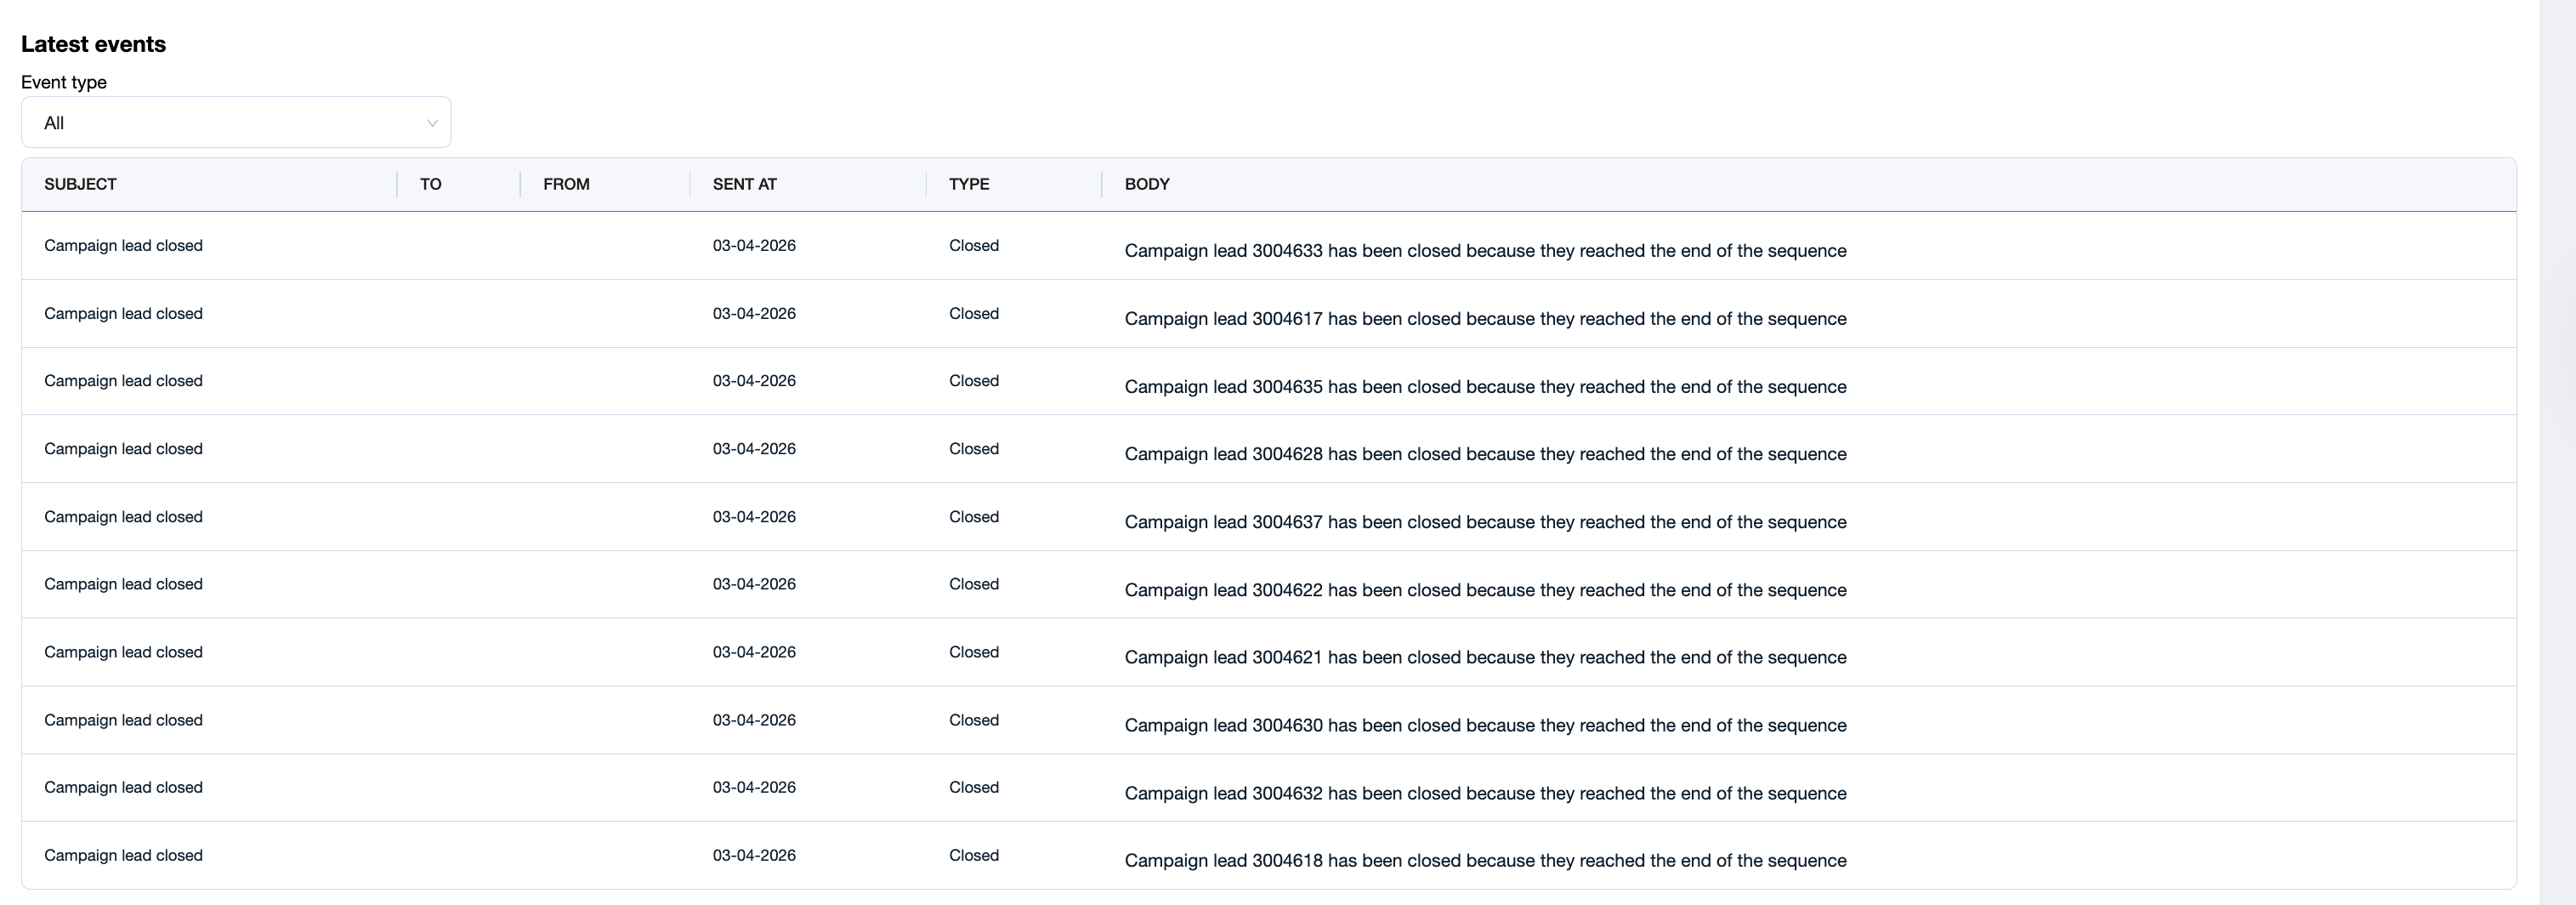Click the sent date in lead 3004630 row
The image size is (2576, 905).
click(x=754, y=720)
